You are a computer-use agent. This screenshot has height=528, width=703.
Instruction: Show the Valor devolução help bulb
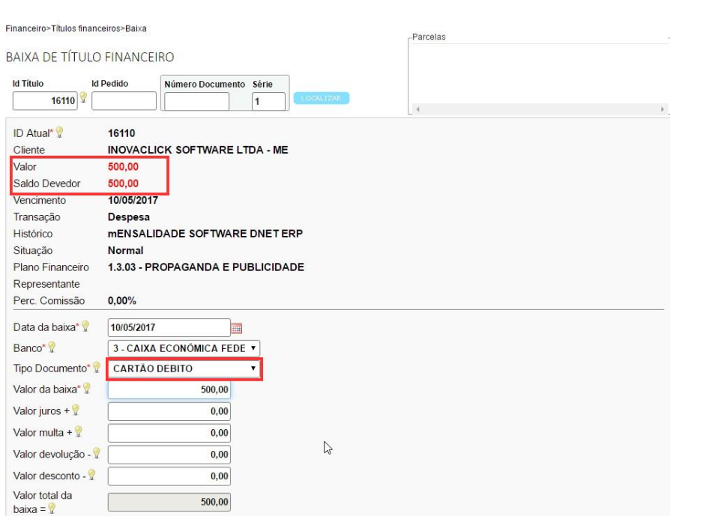(96, 453)
